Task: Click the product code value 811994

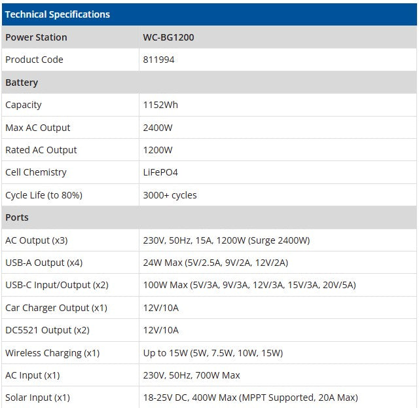Action: pos(158,60)
